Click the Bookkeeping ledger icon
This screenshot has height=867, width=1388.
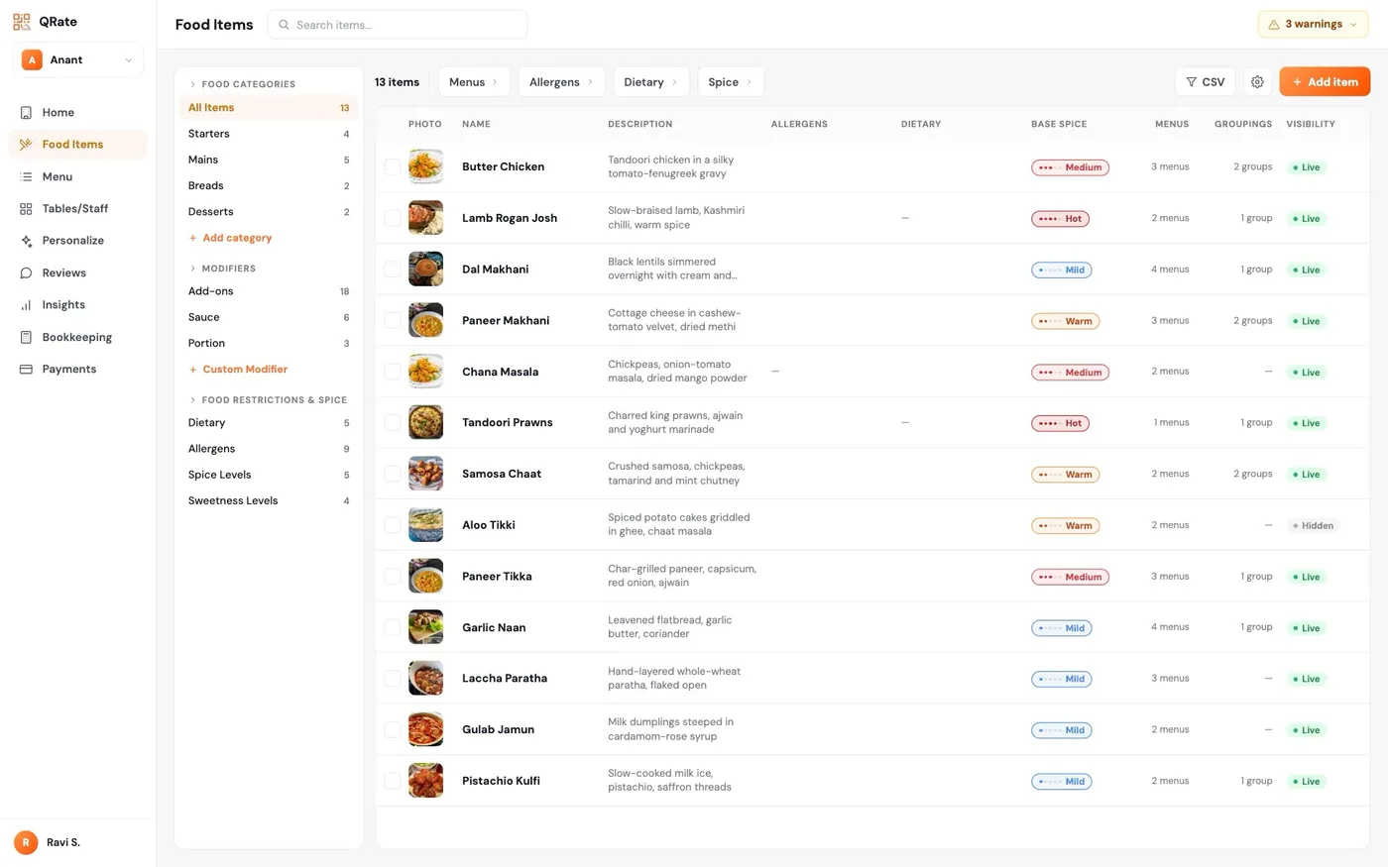point(26,338)
